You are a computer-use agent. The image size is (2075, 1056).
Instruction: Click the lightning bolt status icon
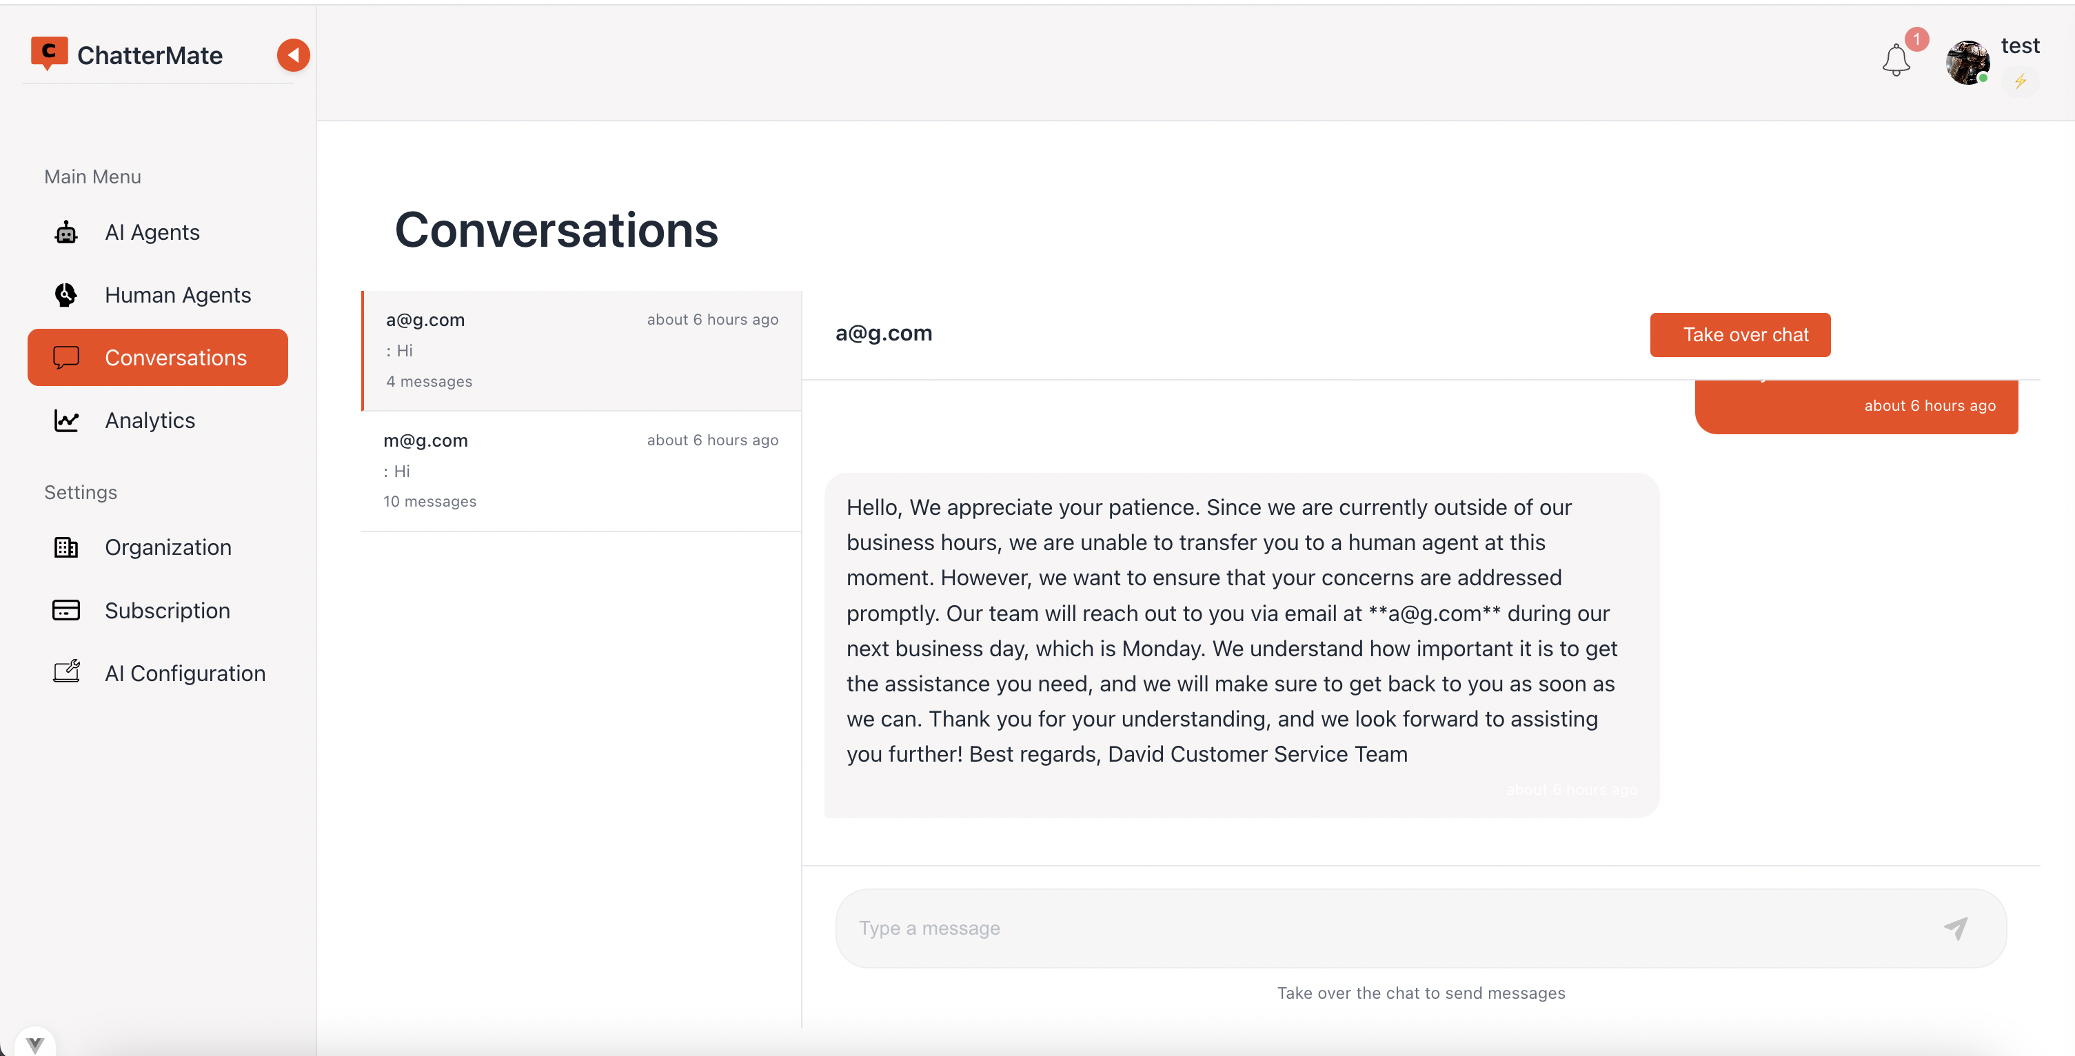tap(2021, 81)
